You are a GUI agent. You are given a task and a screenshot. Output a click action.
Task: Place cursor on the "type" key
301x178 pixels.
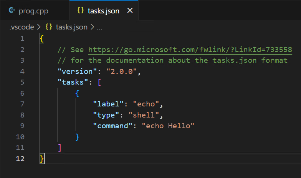tap(106, 115)
